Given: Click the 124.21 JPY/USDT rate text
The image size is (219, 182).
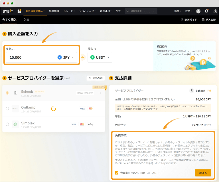Looking at the screenshot, I should coord(31,112).
